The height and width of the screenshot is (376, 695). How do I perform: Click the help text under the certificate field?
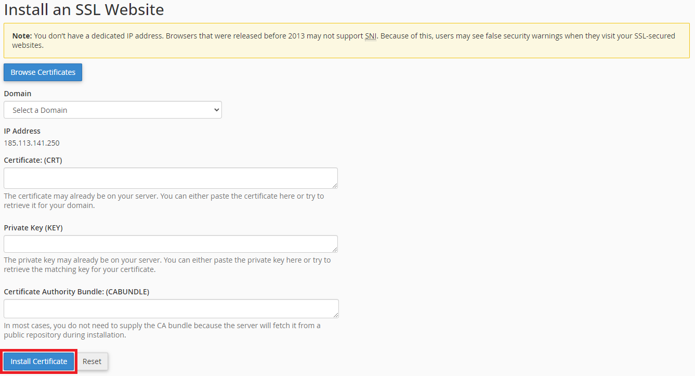click(x=164, y=201)
